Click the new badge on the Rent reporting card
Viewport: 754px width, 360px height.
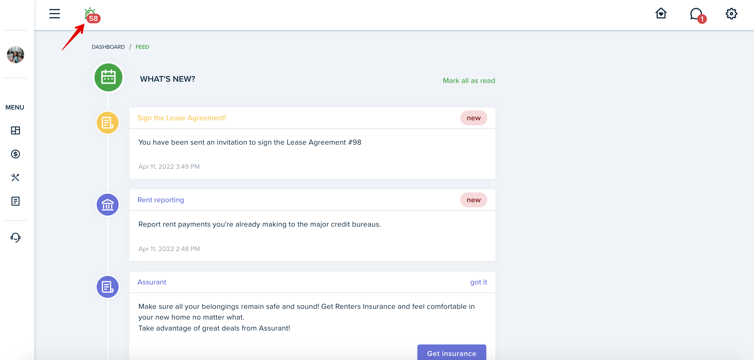(474, 200)
